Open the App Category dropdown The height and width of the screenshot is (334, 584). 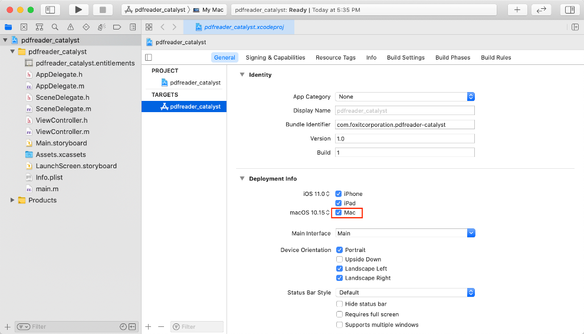pos(405,97)
